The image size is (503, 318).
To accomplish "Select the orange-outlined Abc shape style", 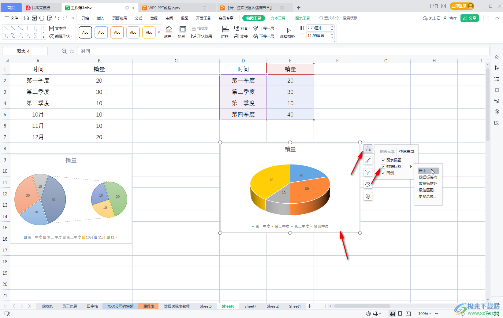I will pos(117,32).
